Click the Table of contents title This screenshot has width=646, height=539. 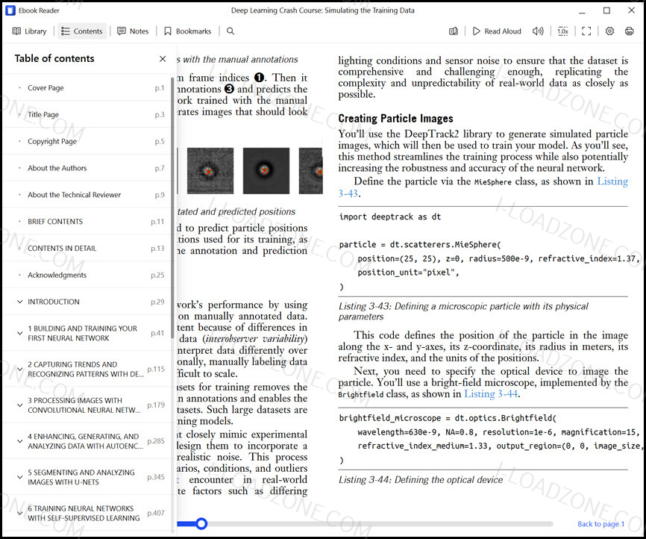[54, 58]
